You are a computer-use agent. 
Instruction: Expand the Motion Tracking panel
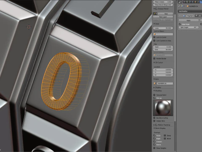154,125
